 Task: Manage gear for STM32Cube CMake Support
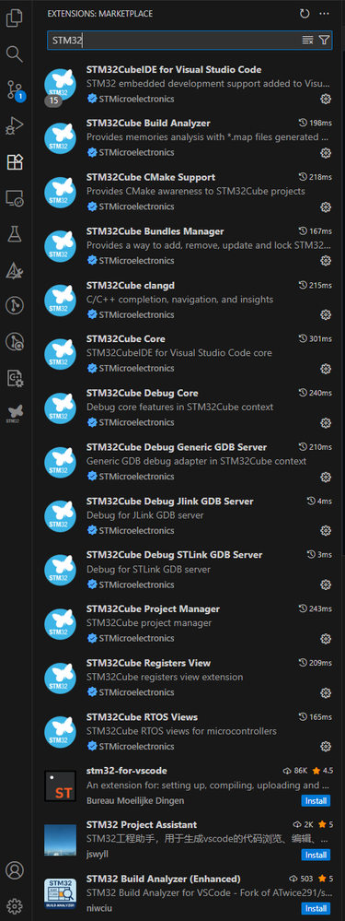[327, 207]
